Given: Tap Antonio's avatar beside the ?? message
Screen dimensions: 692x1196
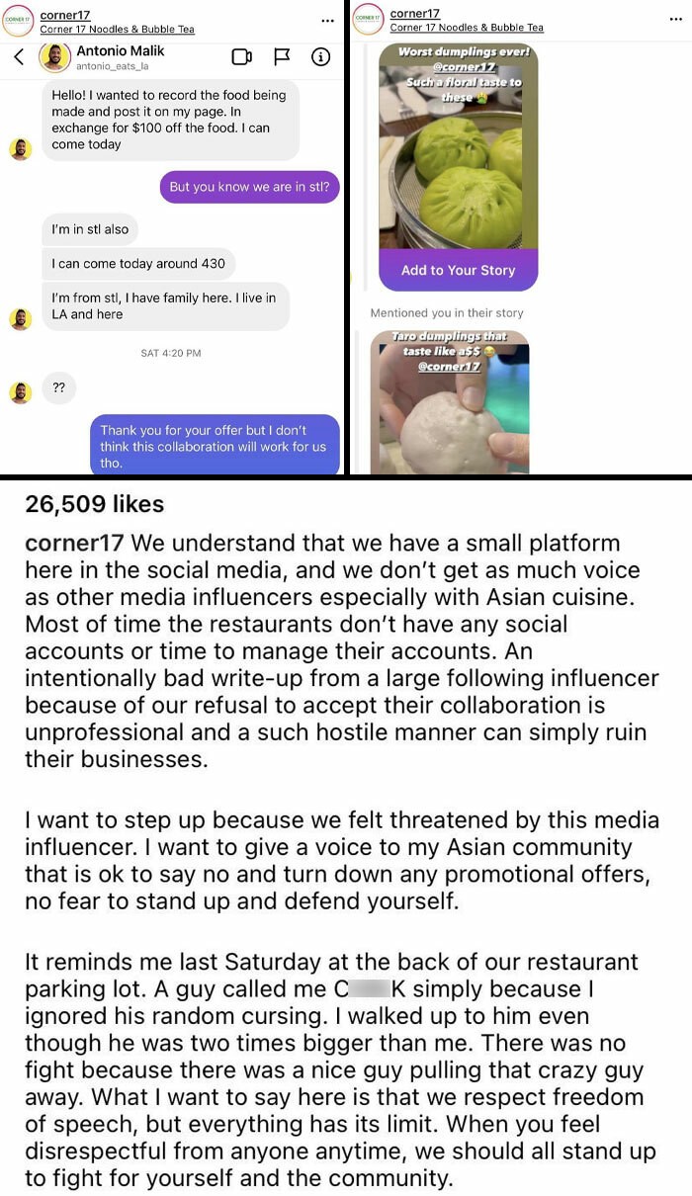Looking at the screenshot, I should coord(21,392).
